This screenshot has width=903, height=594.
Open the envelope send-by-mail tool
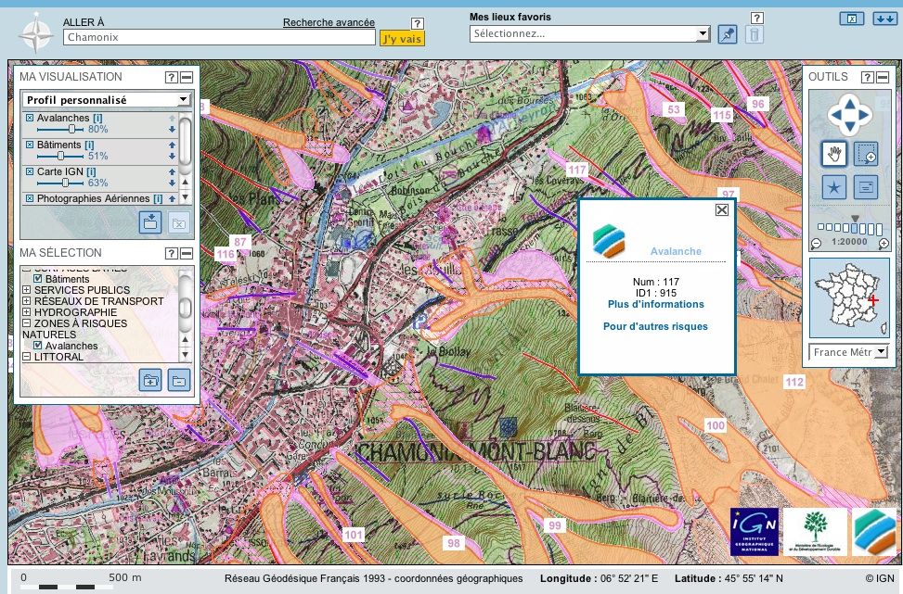coord(865,187)
